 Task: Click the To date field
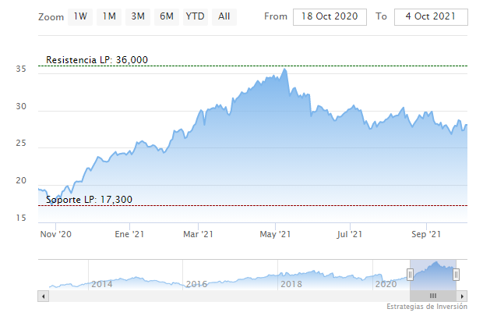click(x=431, y=17)
